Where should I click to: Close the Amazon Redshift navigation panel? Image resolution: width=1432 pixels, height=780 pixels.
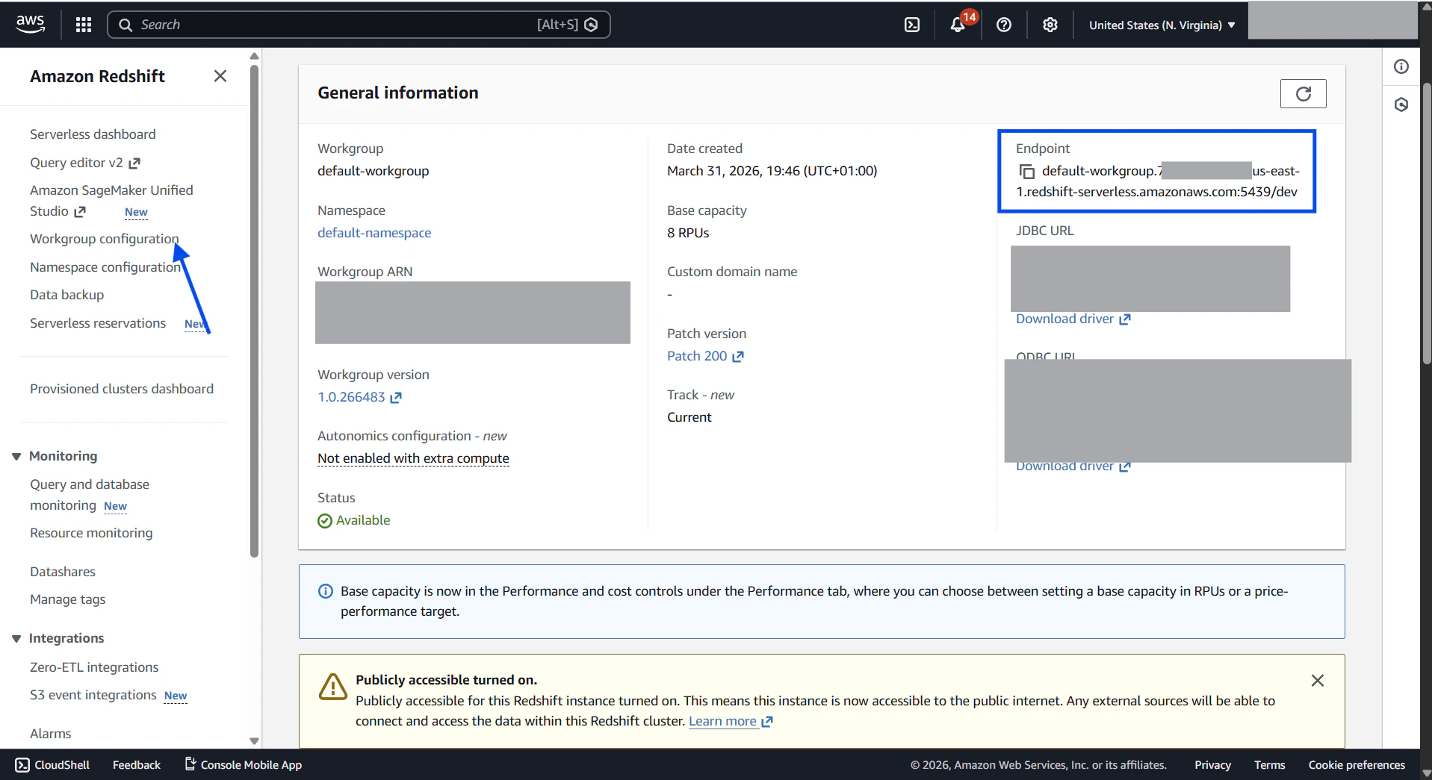pyautogui.click(x=220, y=76)
